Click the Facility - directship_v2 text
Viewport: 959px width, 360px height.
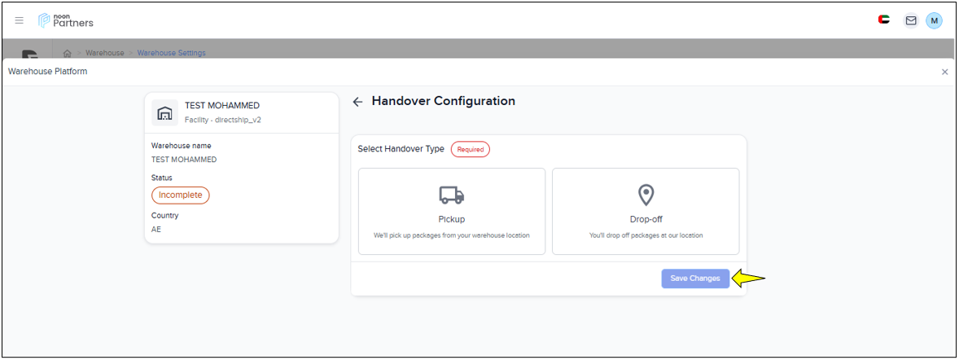pyautogui.click(x=222, y=120)
